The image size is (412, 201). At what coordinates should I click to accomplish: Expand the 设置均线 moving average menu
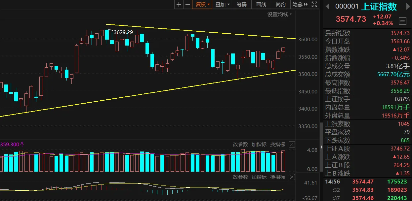[279, 14]
